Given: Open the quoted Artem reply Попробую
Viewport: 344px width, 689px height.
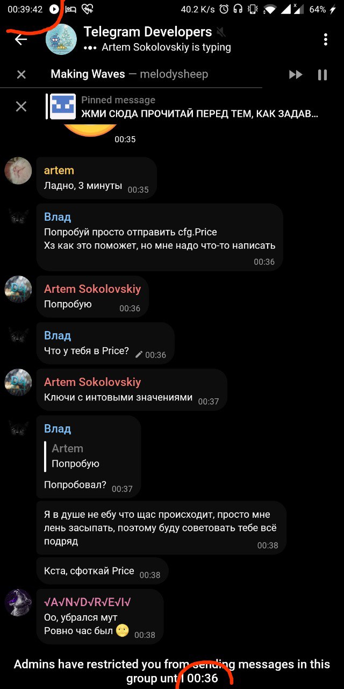Looking at the screenshot, I should 75,456.
